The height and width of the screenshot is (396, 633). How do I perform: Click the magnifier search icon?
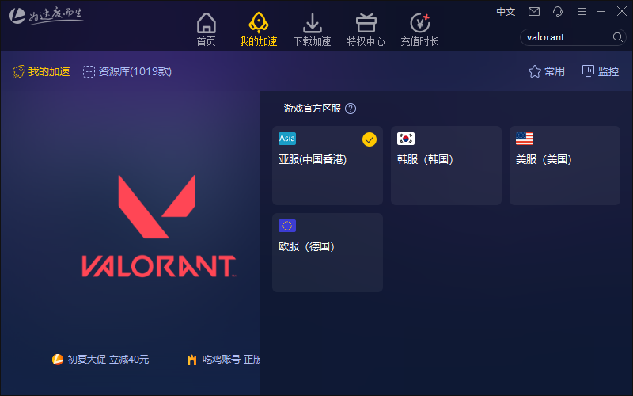pyautogui.click(x=617, y=37)
